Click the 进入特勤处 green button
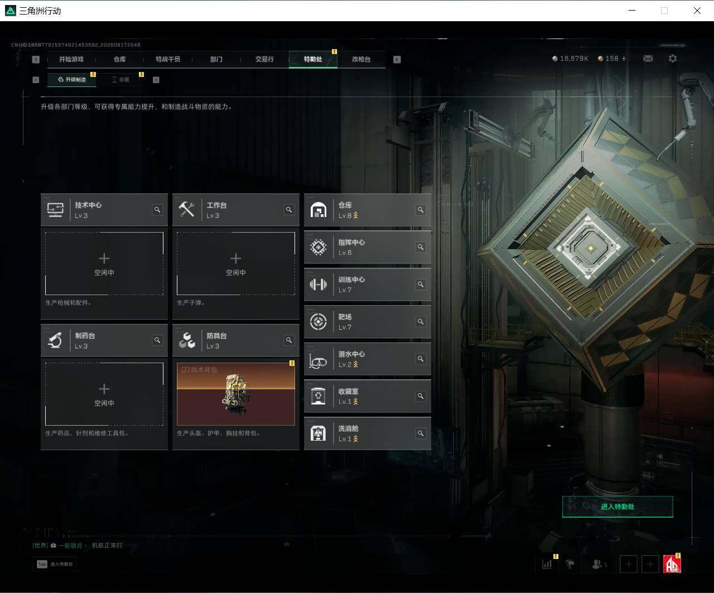This screenshot has width=714, height=593. 617,507
